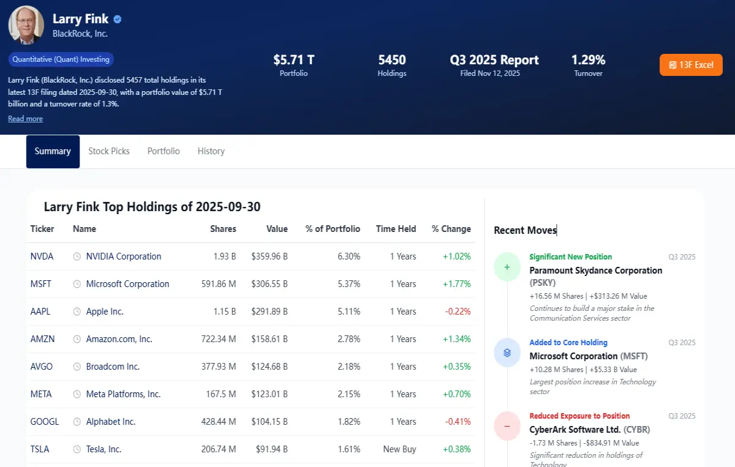Screen dimensions: 735x467
Task: Open the TSLA ticker link
Action: [x=40, y=449]
